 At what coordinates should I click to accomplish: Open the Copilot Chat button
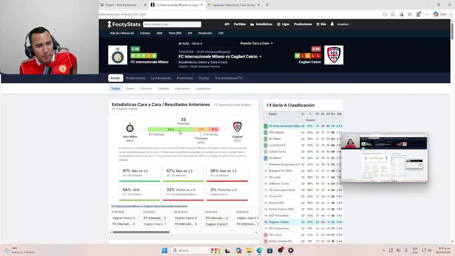tap(439, 14)
